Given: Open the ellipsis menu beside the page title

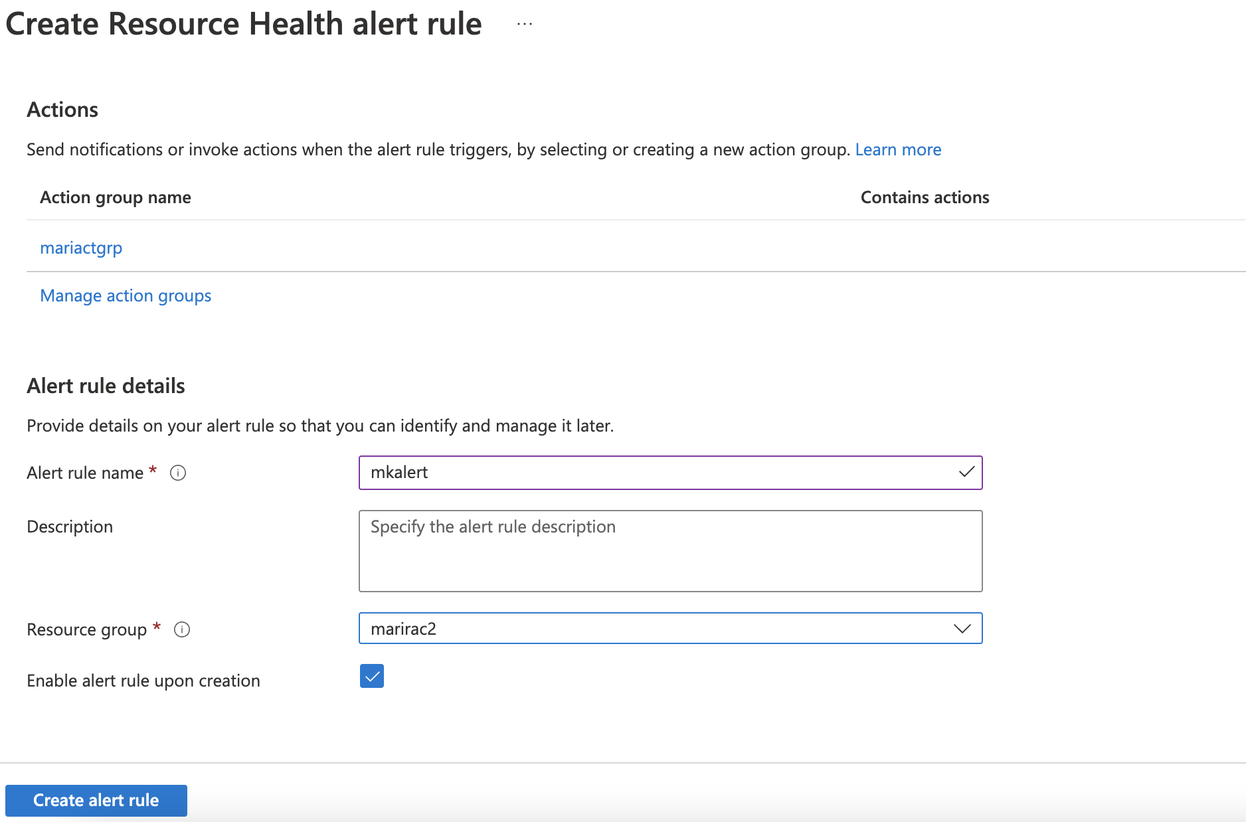Looking at the screenshot, I should coord(524,25).
